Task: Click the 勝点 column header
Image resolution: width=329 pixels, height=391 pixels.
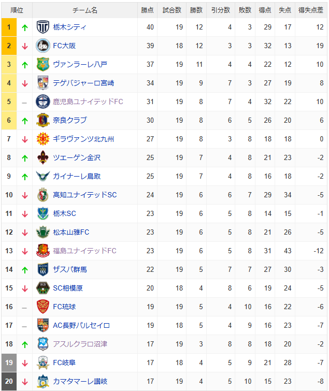Action: (147, 10)
